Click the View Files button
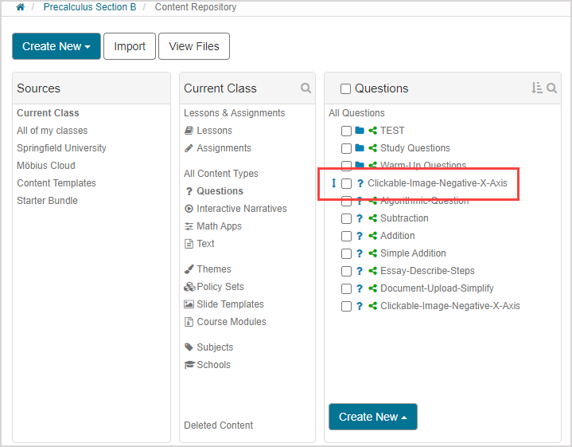This screenshot has width=572, height=447. (194, 46)
